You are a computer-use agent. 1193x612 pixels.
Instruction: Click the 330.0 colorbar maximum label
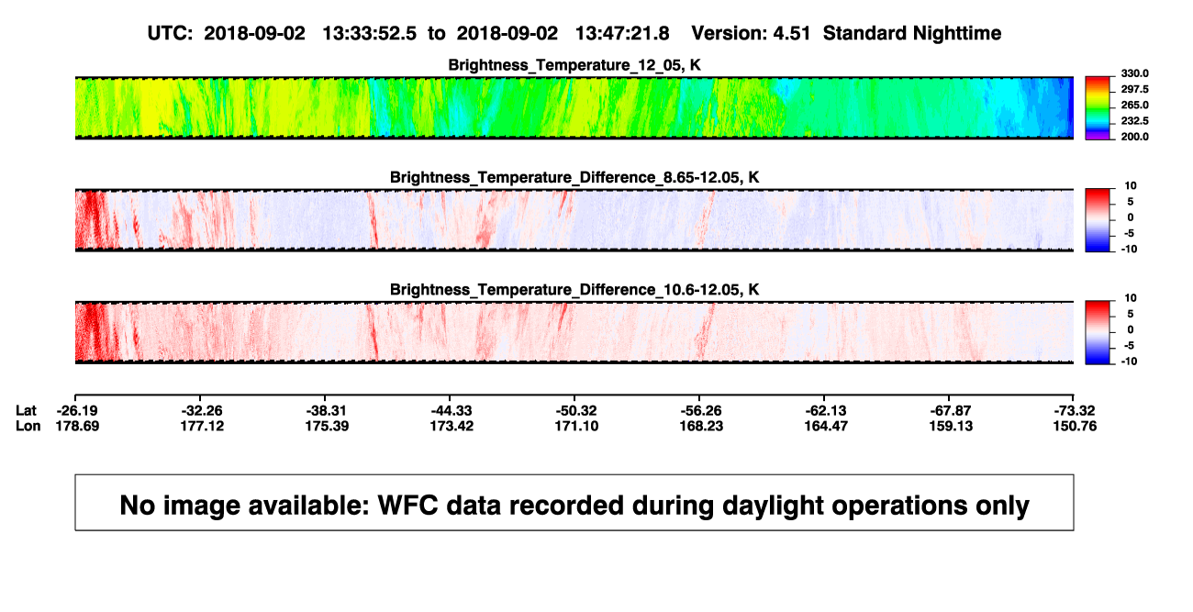(x=1133, y=73)
